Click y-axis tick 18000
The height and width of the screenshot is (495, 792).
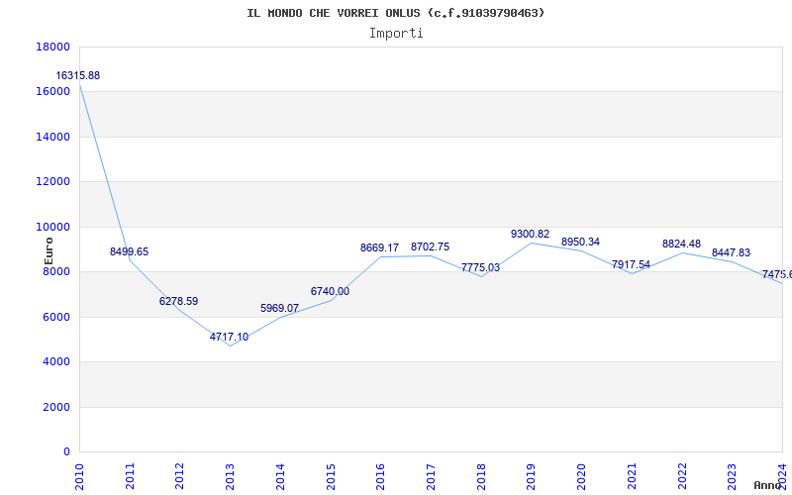tap(52, 47)
